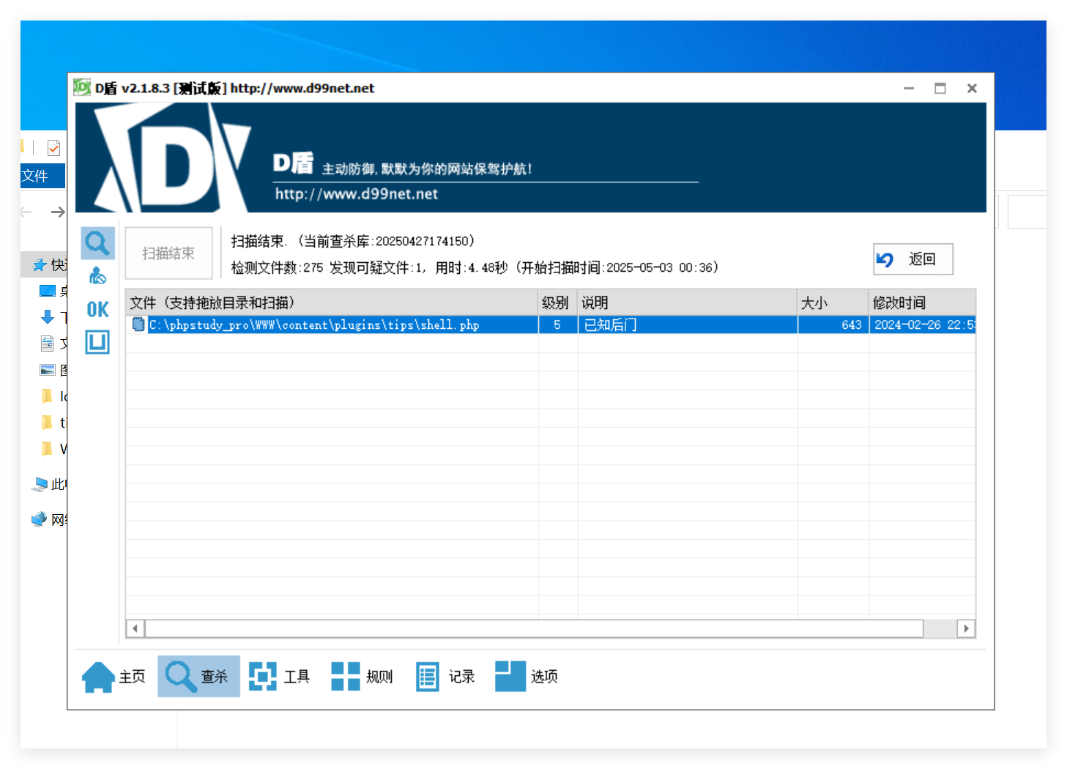
Task: Sort by the 修改时间 column header
Action: (923, 302)
